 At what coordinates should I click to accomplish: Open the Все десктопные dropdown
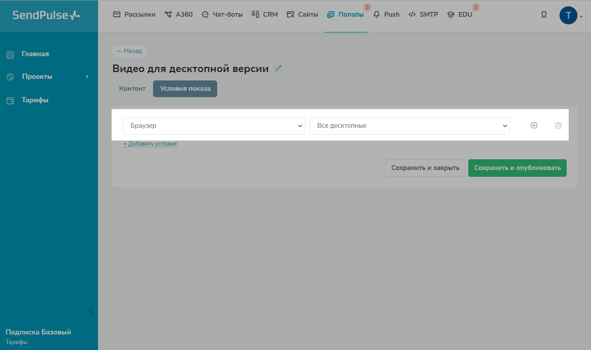[409, 126]
